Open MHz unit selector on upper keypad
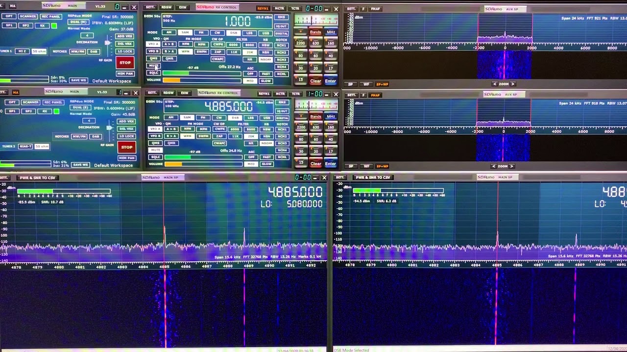627x352 pixels. pyautogui.click(x=331, y=32)
